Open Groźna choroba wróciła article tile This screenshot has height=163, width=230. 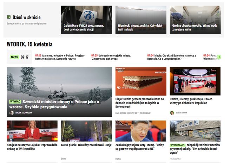coord(195,20)
